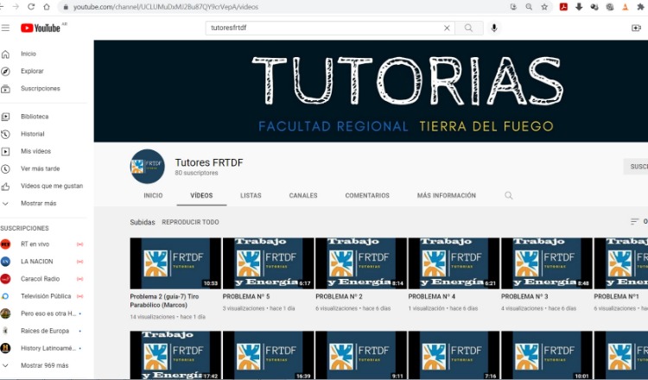Open Inicio in the sidebar
The height and width of the screenshot is (380, 648).
pos(29,54)
